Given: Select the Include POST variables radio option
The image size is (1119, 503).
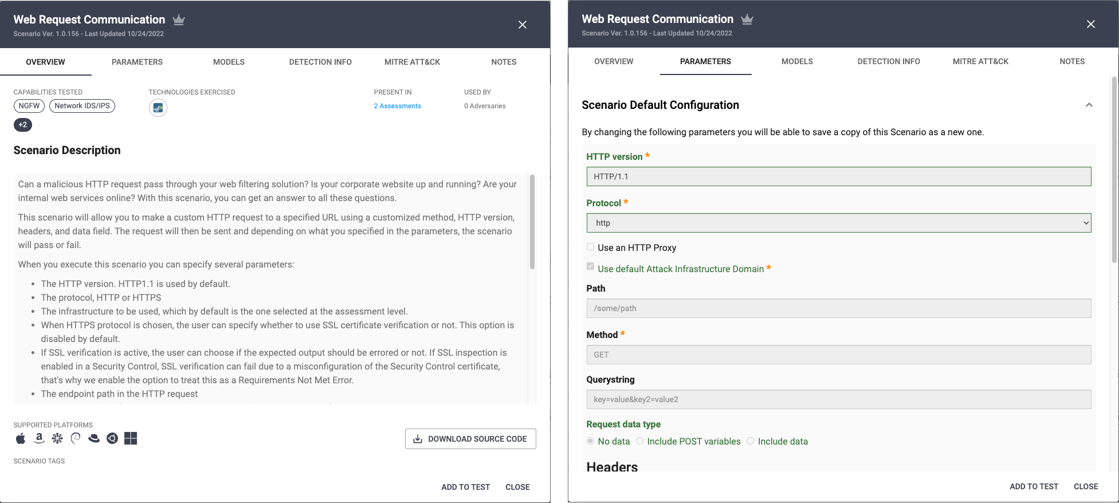Looking at the screenshot, I should pos(639,441).
